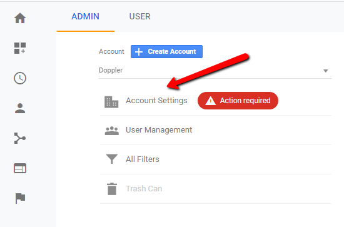Image resolution: width=344 pixels, height=227 pixels.
Task: Switch to the ADMIN tab
Action: pyautogui.click(x=85, y=16)
